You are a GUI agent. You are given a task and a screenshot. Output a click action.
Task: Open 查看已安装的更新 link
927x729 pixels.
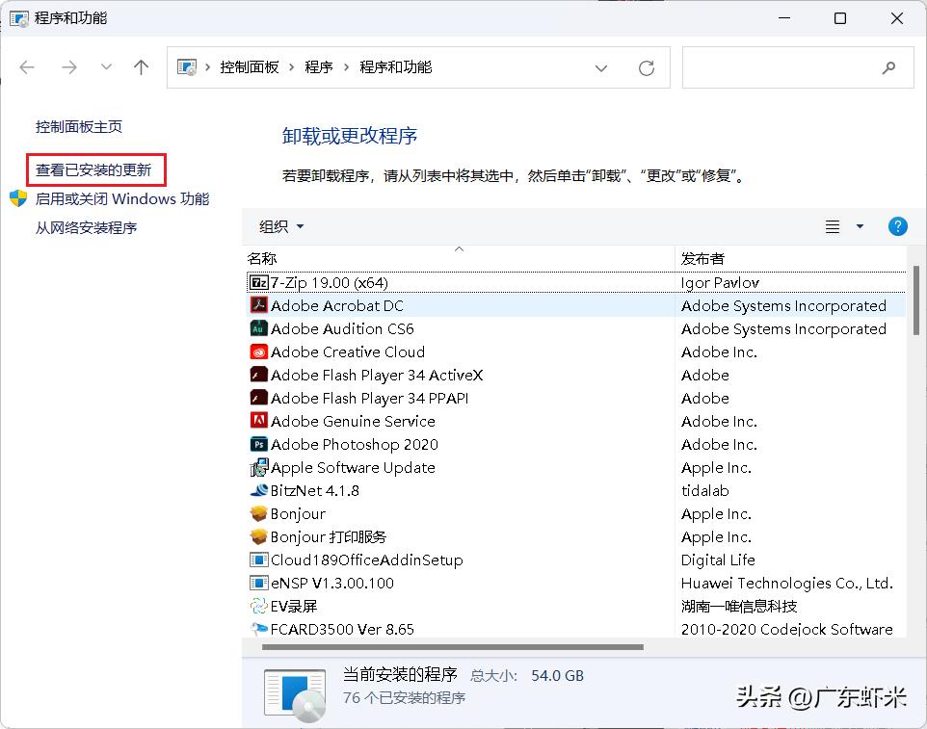(x=95, y=168)
